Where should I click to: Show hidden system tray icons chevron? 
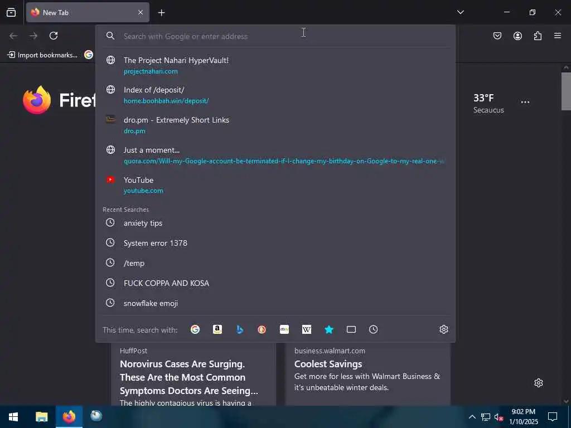(x=472, y=417)
